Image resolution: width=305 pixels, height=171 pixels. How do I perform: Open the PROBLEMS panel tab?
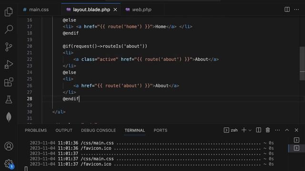[36, 130]
